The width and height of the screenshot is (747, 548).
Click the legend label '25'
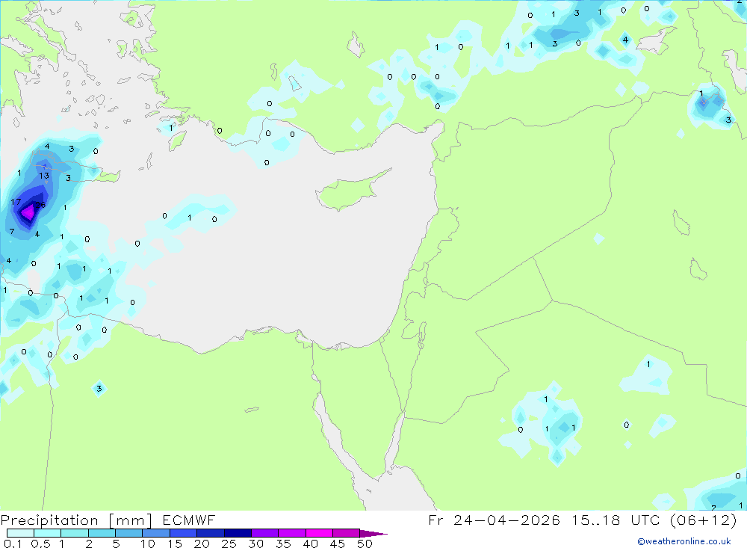pos(229,544)
